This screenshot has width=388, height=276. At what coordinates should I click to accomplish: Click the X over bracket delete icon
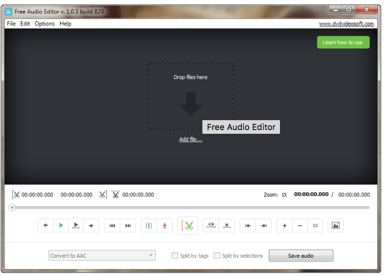pyautogui.click(x=227, y=225)
